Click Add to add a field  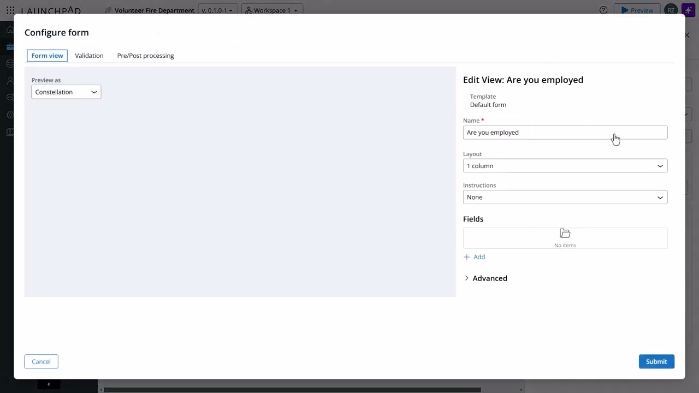[474, 257]
